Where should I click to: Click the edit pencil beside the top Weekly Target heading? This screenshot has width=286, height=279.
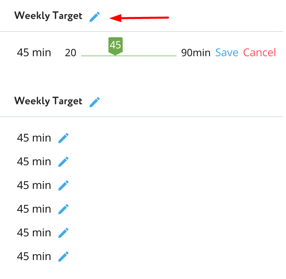95,17
